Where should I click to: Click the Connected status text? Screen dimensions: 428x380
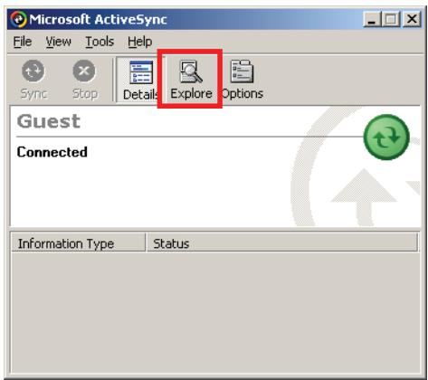[x=52, y=152]
